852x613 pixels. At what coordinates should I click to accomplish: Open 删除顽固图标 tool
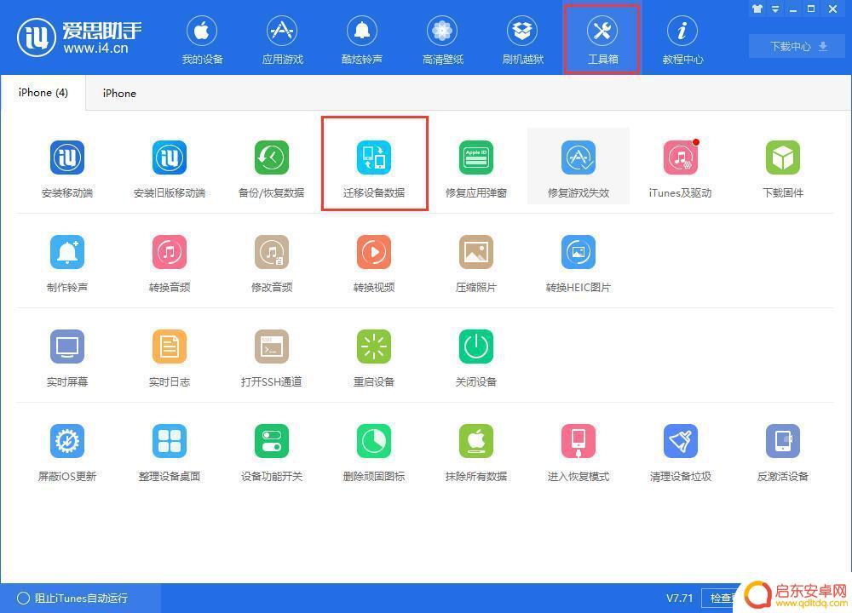pos(374,452)
